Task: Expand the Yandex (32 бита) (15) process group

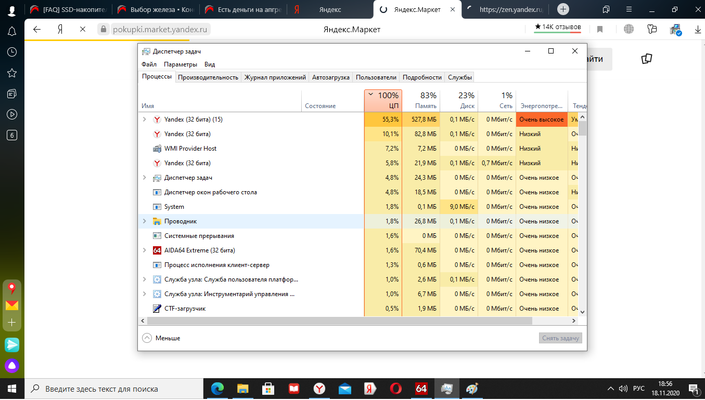Action: coord(145,119)
